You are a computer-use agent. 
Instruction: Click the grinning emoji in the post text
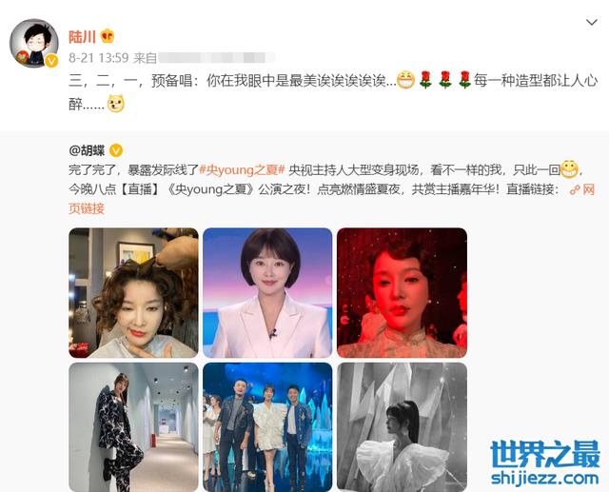tap(405, 80)
